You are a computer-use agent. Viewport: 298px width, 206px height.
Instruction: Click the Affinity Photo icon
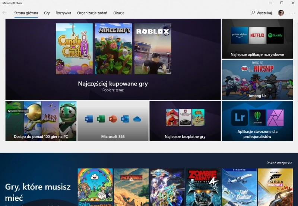click(275, 118)
